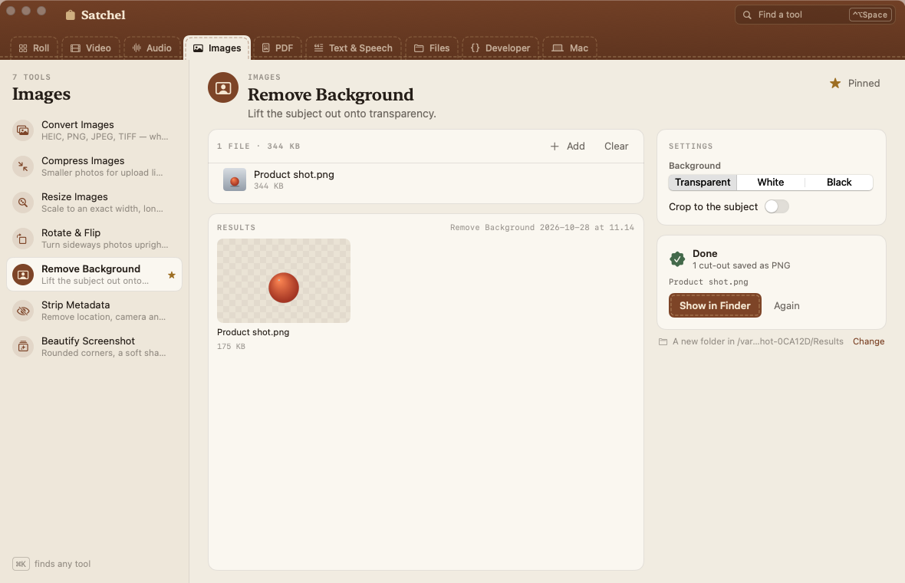Set the background to White
The width and height of the screenshot is (905, 583).
(x=771, y=183)
